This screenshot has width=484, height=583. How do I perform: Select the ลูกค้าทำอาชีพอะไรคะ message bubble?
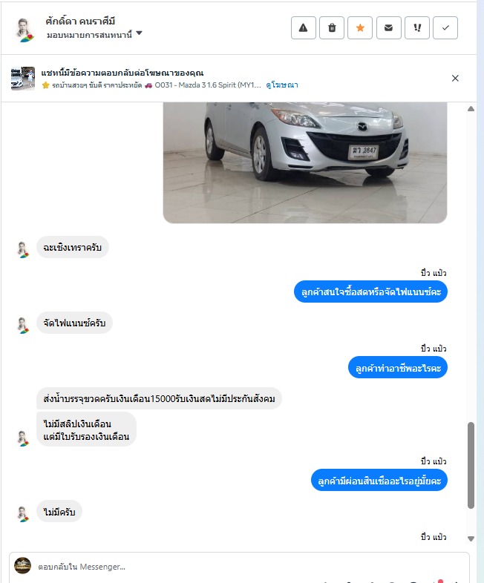398,368
